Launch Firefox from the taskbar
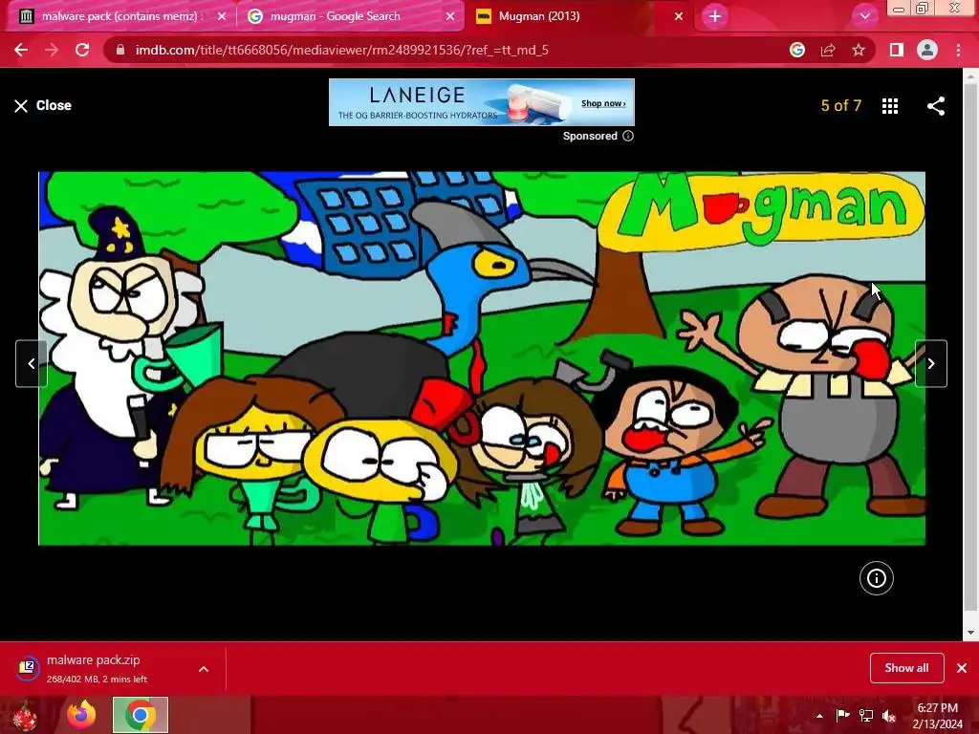 pyautogui.click(x=81, y=715)
